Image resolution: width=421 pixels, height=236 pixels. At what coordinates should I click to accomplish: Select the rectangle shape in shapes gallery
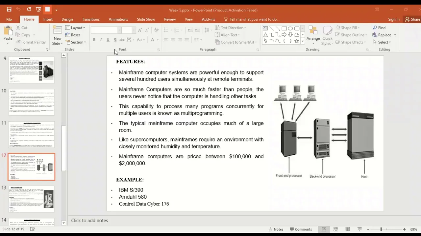pyautogui.click(x=284, y=29)
